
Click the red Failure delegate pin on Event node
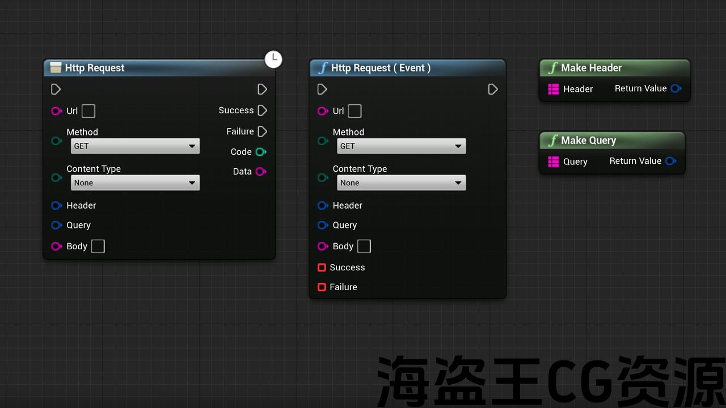[322, 287]
